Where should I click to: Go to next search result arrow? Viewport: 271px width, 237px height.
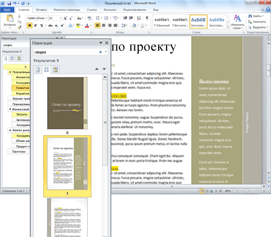coord(104,69)
